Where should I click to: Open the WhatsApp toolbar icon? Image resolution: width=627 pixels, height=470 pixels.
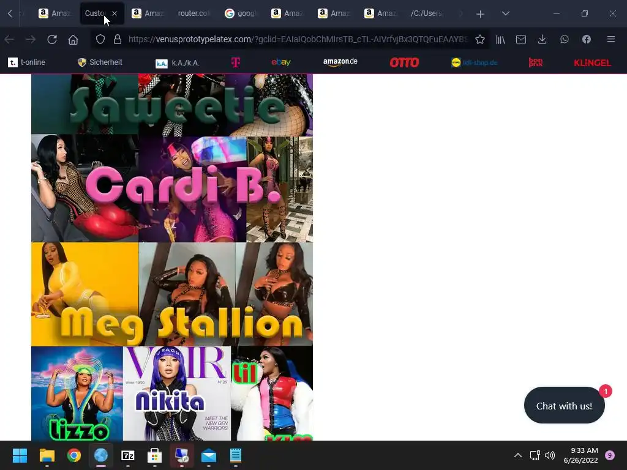(564, 39)
